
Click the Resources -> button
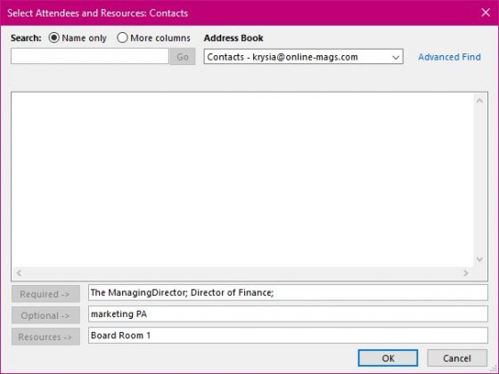pyautogui.click(x=45, y=337)
